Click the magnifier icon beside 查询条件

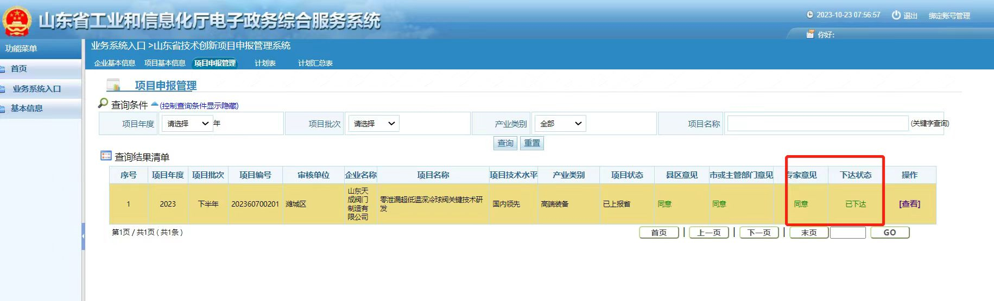click(x=103, y=103)
